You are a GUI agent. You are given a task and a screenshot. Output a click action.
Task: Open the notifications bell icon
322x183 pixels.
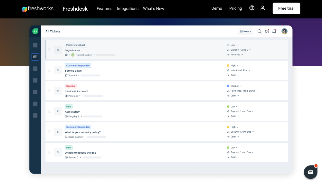pyautogui.click(x=274, y=31)
